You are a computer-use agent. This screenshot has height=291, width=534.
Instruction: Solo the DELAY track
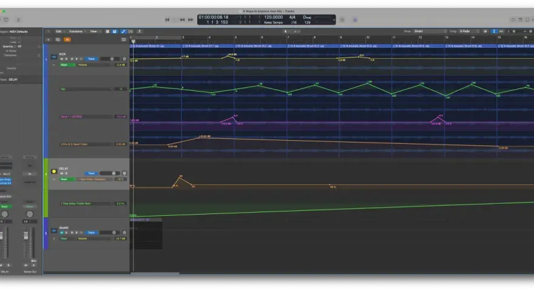(x=66, y=173)
